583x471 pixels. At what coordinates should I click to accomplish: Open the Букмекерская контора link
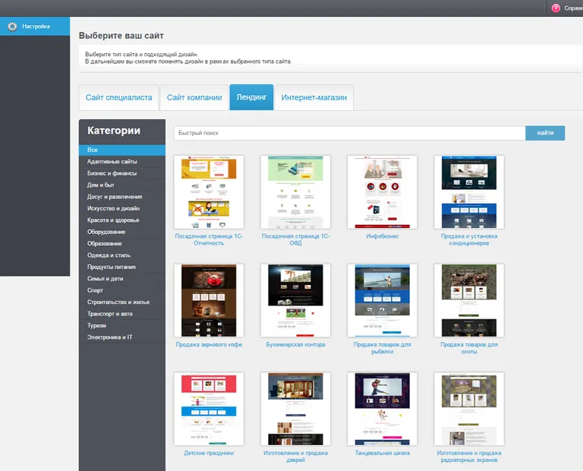coord(295,345)
